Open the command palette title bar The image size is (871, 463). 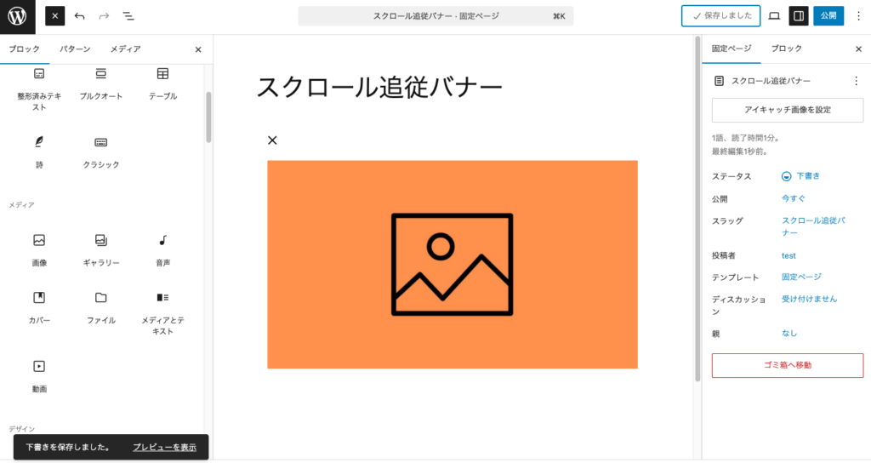click(435, 16)
